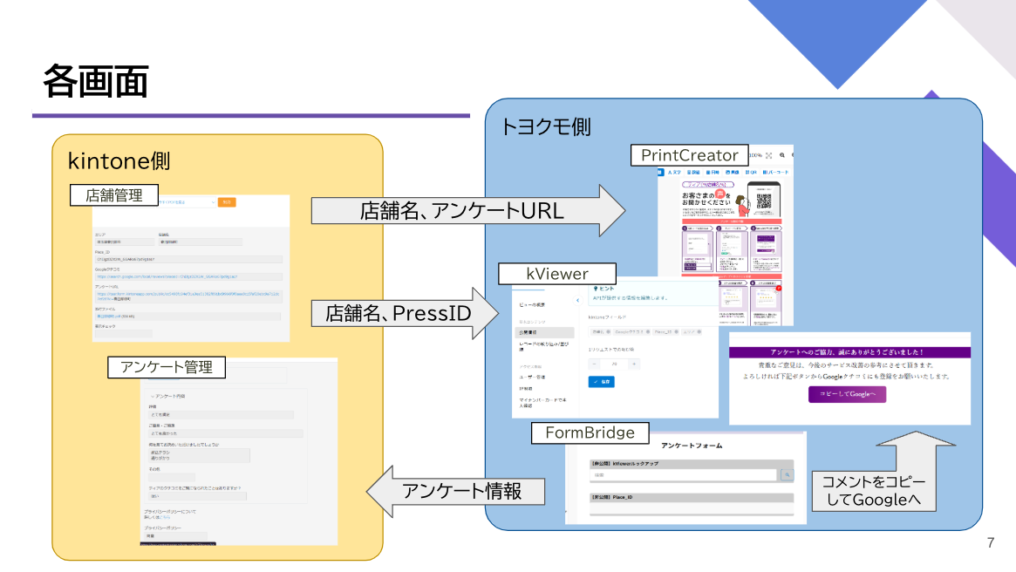Click the kintone側 heading

[119, 160]
